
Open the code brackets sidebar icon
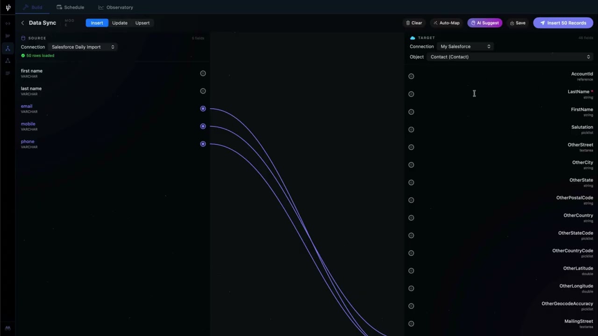point(7,23)
